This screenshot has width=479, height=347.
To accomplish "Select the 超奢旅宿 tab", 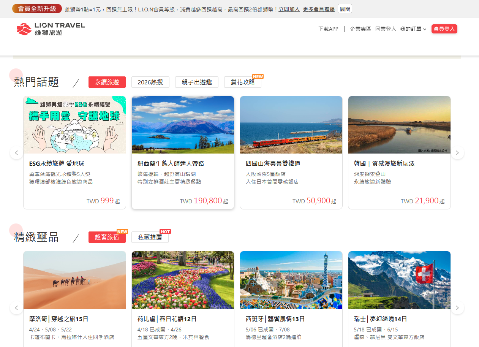I will point(107,237).
